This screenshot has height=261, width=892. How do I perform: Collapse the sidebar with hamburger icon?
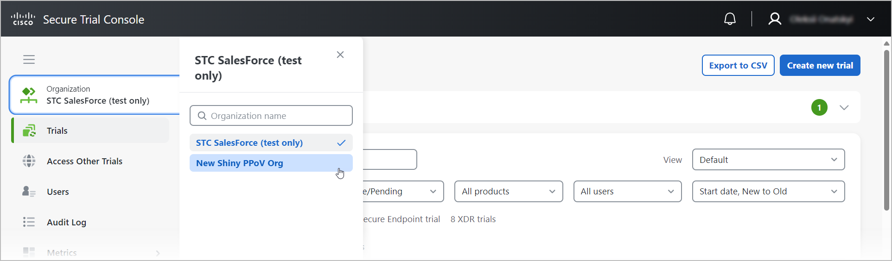point(29,59)
